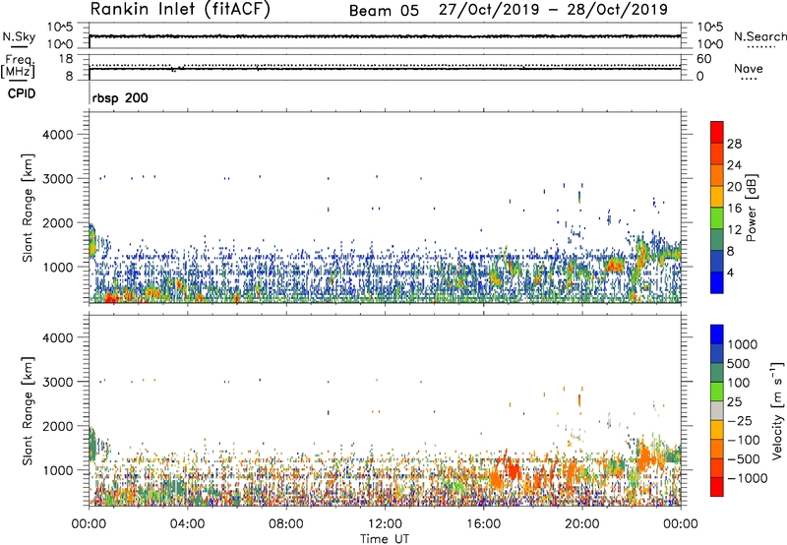Click the 500 label on velocity colorbar
The image size is (787, 545).
pyautogui.click(x=739, y=364)
